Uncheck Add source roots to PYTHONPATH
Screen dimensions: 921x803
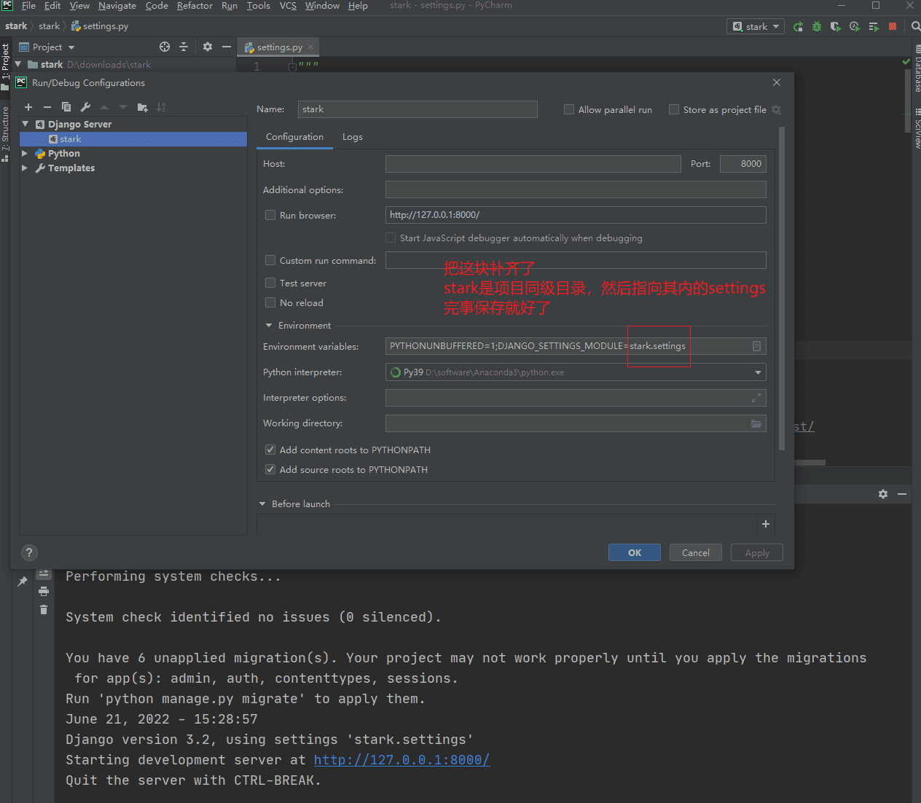point(270,469)
